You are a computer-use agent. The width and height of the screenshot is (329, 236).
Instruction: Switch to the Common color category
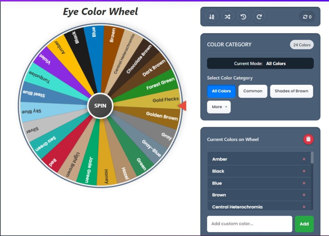click(x=253, y=91)
